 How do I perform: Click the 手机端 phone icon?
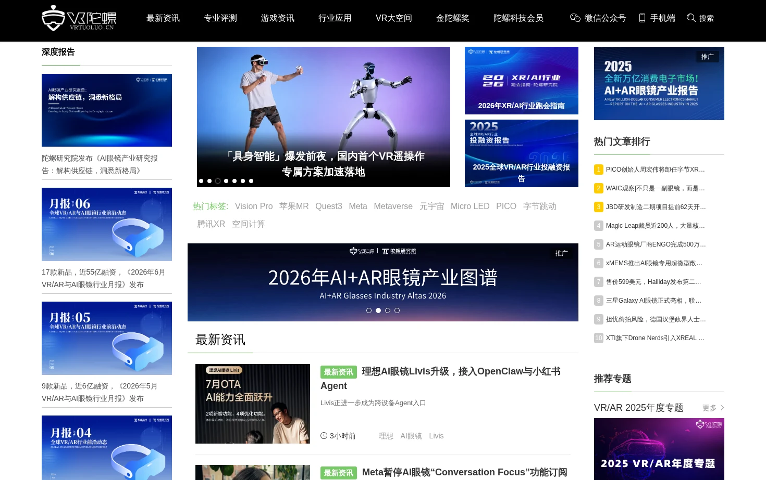(x=642, y=18)
